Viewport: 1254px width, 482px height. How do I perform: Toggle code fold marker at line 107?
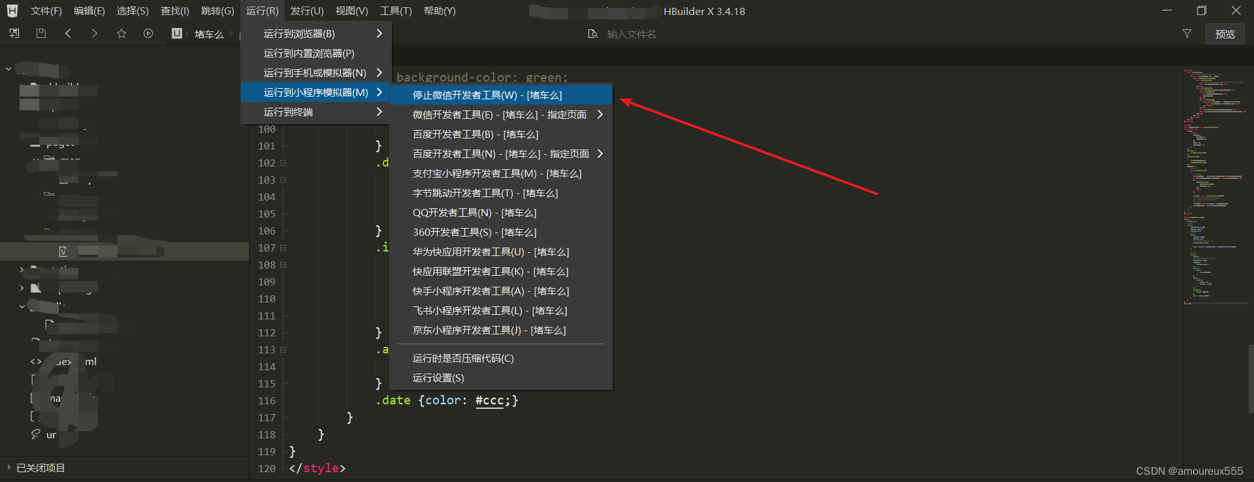click(283, 248)
